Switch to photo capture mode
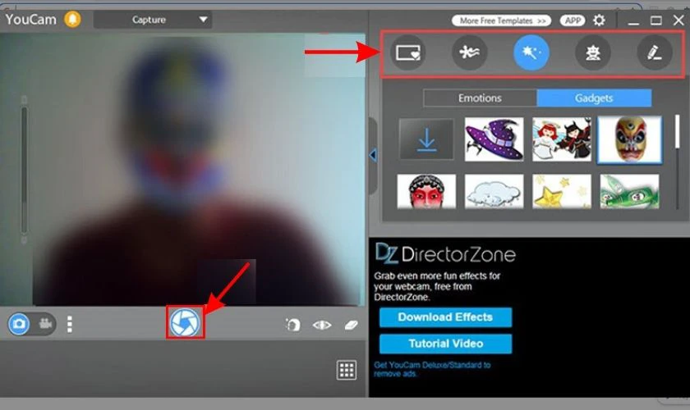The image size is (690, 410). click(19, 324)
